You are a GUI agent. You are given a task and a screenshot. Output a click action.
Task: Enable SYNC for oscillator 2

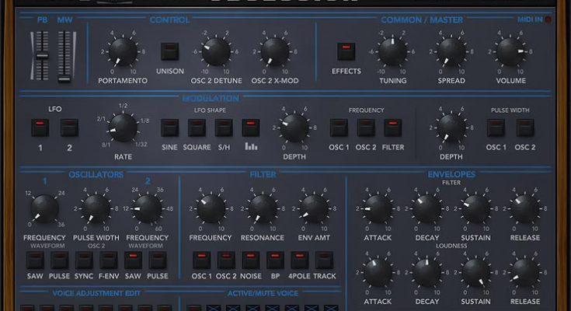coord(83,260)
